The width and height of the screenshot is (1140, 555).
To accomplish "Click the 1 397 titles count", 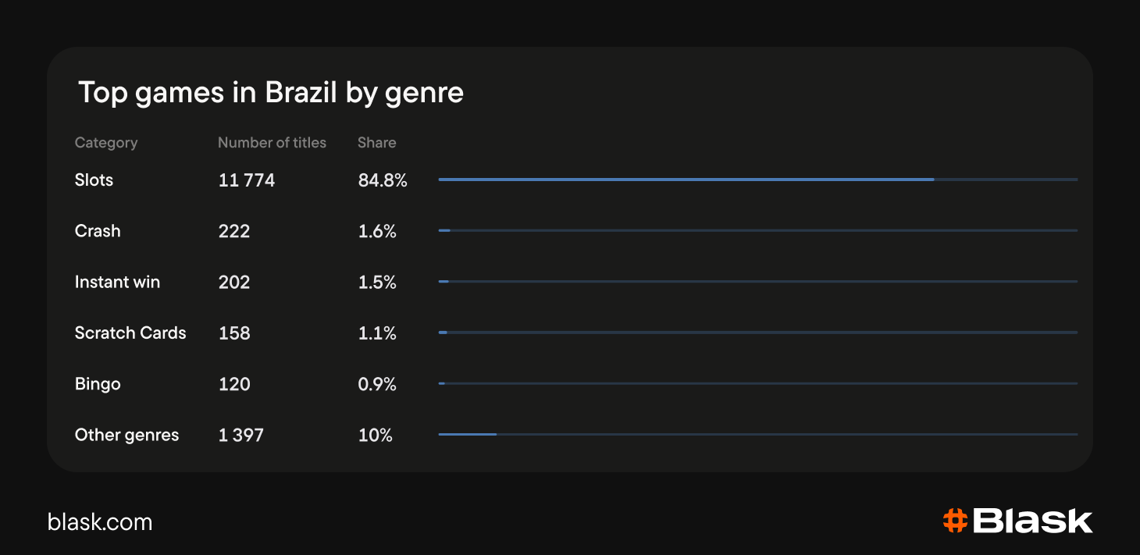I will pyautogui.click(x=241, y=435).
